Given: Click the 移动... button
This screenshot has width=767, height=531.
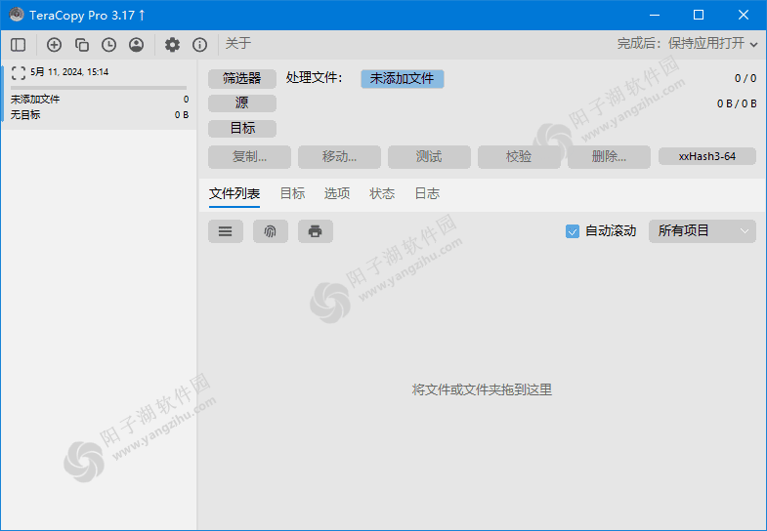Looking at the screenshot, I should click(339, 157).
